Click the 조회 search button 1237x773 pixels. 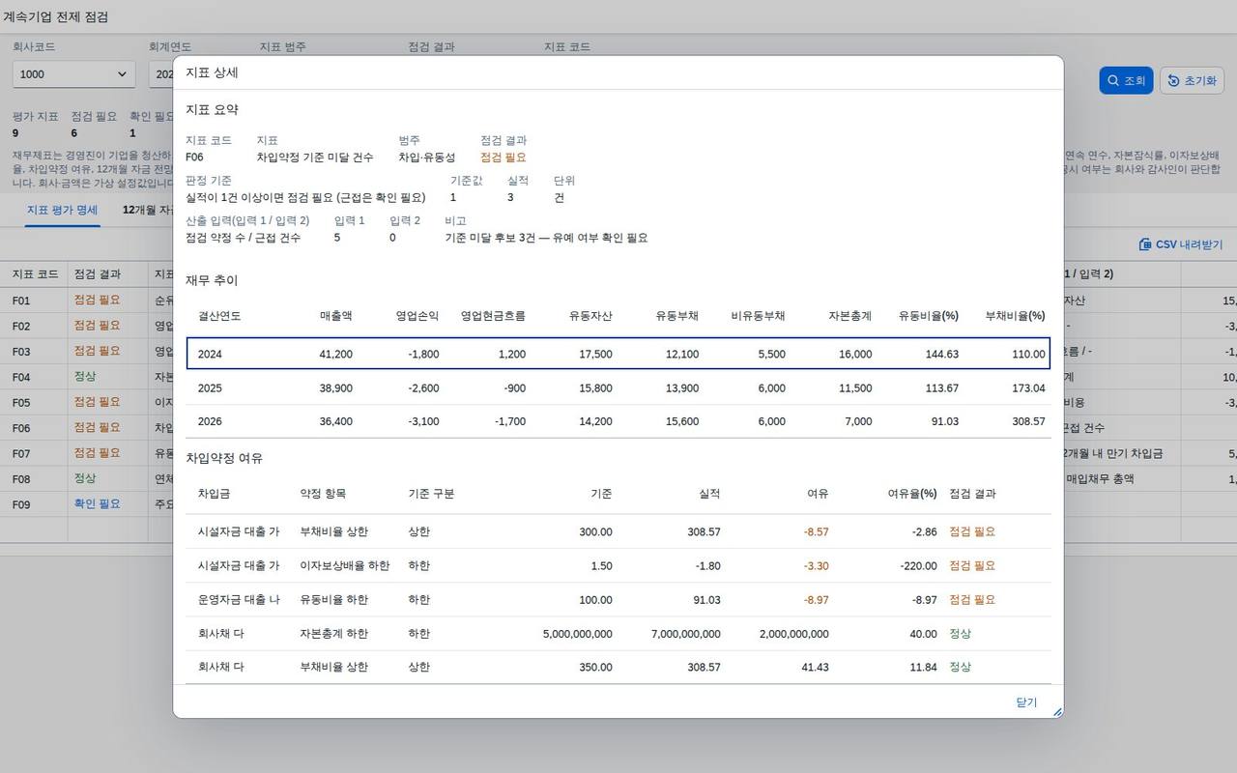pyautogui.click(x=1126, y=80)
